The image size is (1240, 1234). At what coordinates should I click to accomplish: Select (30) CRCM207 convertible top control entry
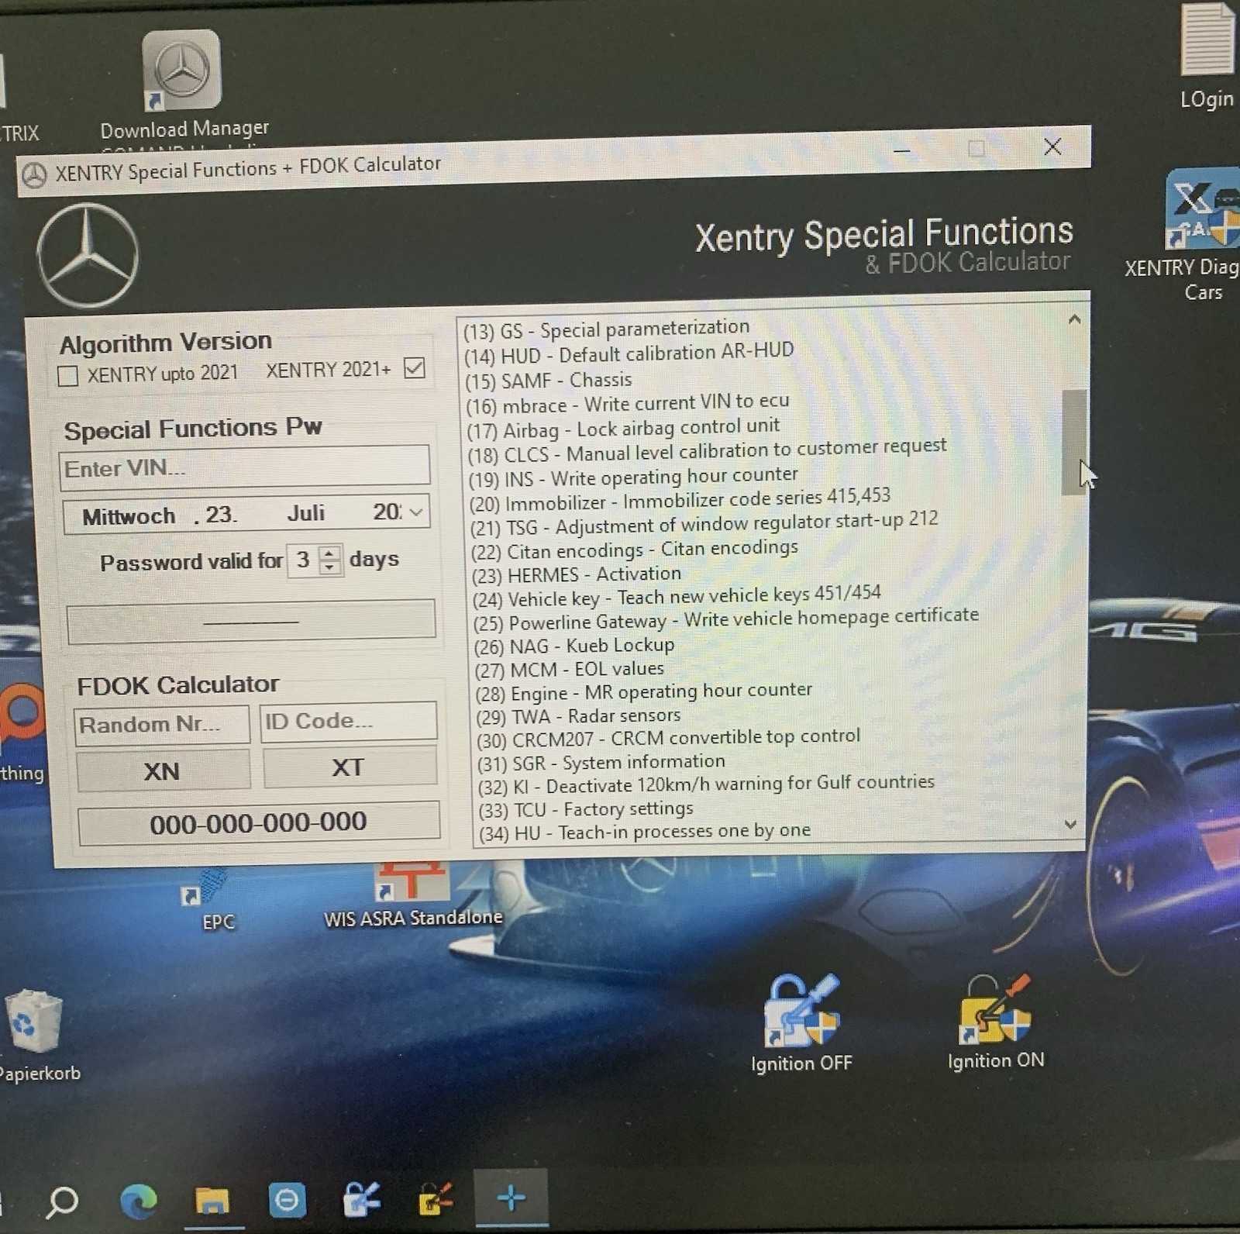click(669, 737)
